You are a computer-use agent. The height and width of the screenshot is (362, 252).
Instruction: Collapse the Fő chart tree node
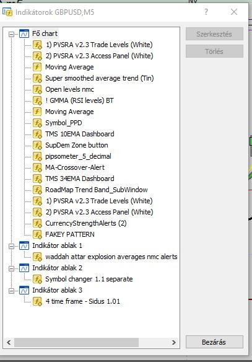pyautogui.click(x=11, y=34)
